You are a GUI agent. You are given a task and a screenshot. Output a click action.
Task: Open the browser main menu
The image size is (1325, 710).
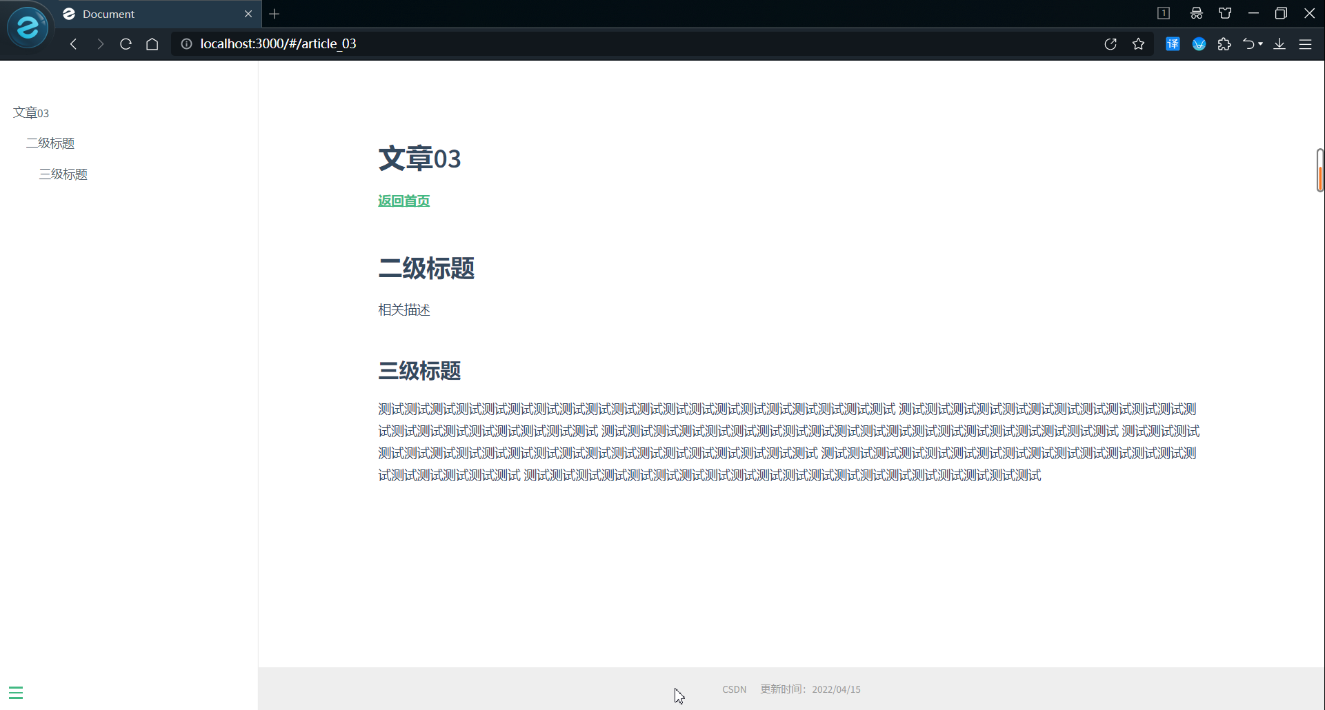(x=1306, y=44)
